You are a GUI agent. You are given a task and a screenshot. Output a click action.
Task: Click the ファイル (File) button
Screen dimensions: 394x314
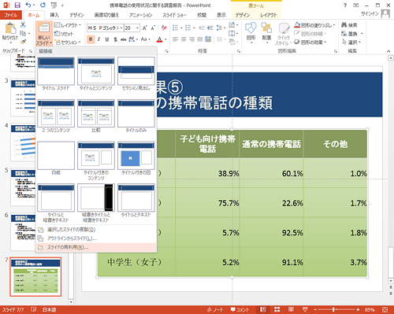(10, 15)
